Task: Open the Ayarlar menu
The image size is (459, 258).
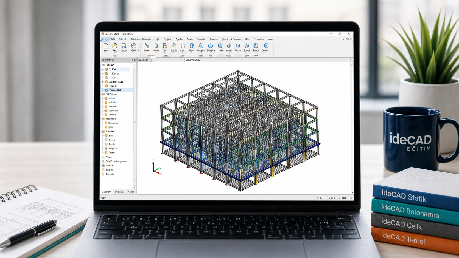Action: [179, 39]
